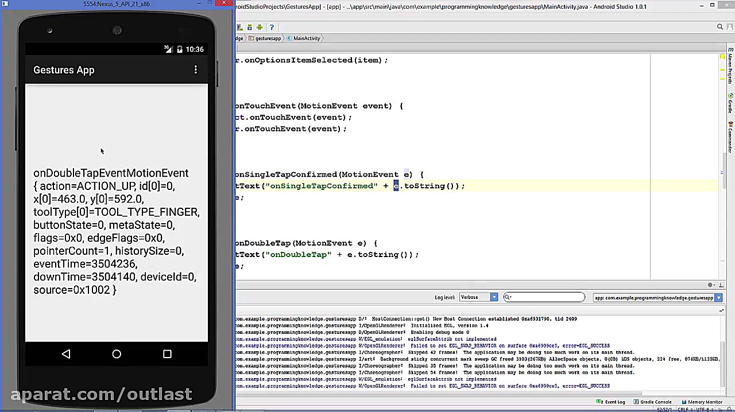
Task: Tap the Recents square button on emulator
Action: (x=167, y=354)
